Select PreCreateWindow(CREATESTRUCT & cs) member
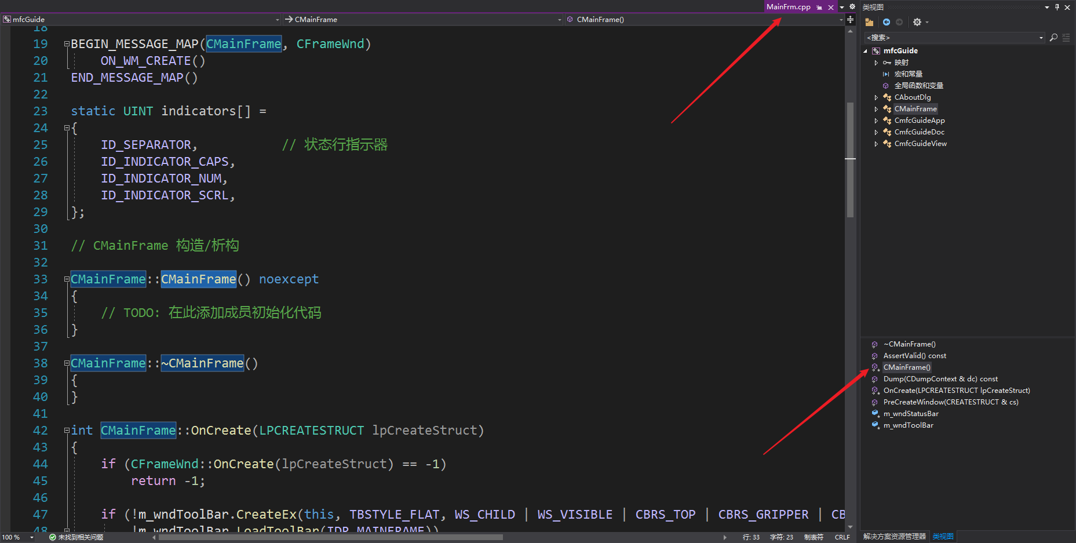1076x543 pixels. tap(951, 402)
